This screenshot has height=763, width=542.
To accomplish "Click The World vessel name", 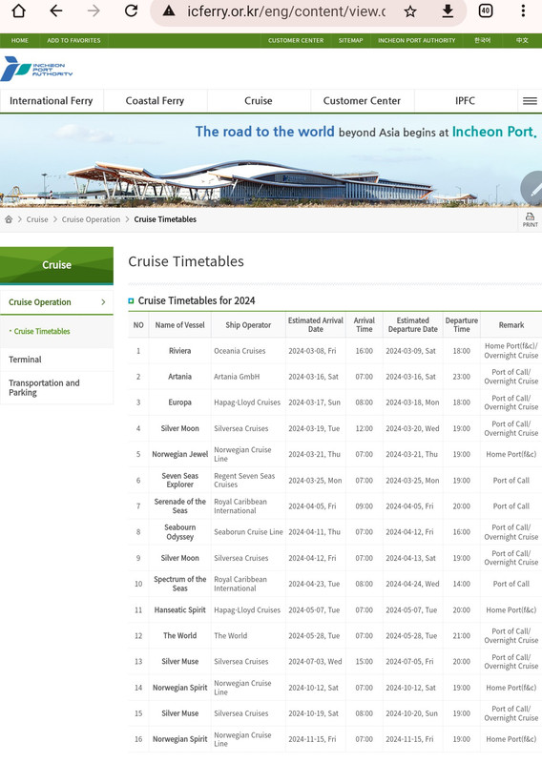I will [x=179, y=635].
